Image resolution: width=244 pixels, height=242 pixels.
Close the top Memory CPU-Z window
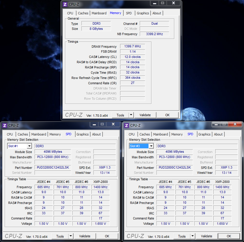click(173, 3)
